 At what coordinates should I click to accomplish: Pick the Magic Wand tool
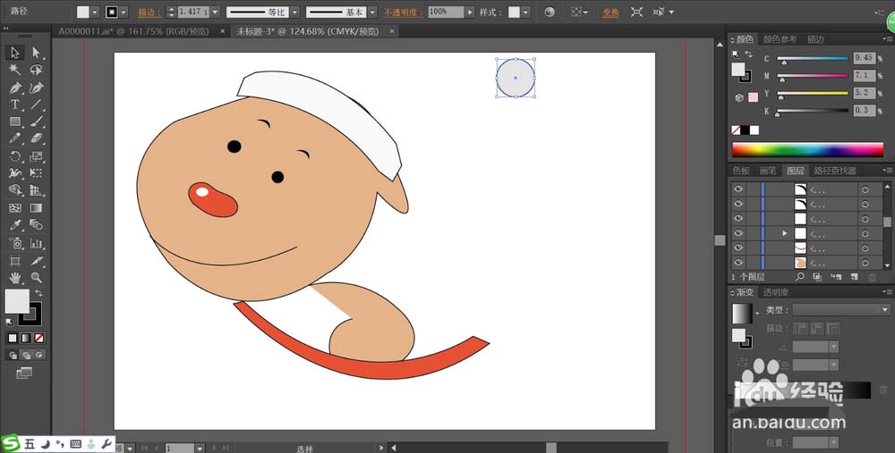[15, 71]
